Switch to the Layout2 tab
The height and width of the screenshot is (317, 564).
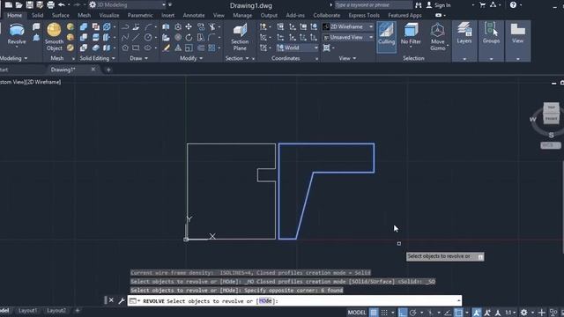click(56, 311)
